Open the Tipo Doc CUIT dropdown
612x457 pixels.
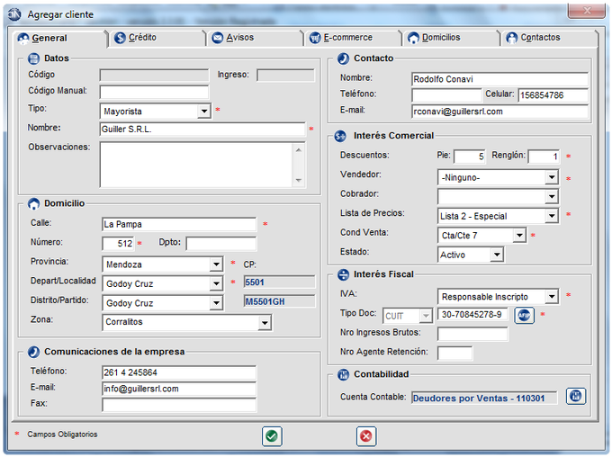426,316
